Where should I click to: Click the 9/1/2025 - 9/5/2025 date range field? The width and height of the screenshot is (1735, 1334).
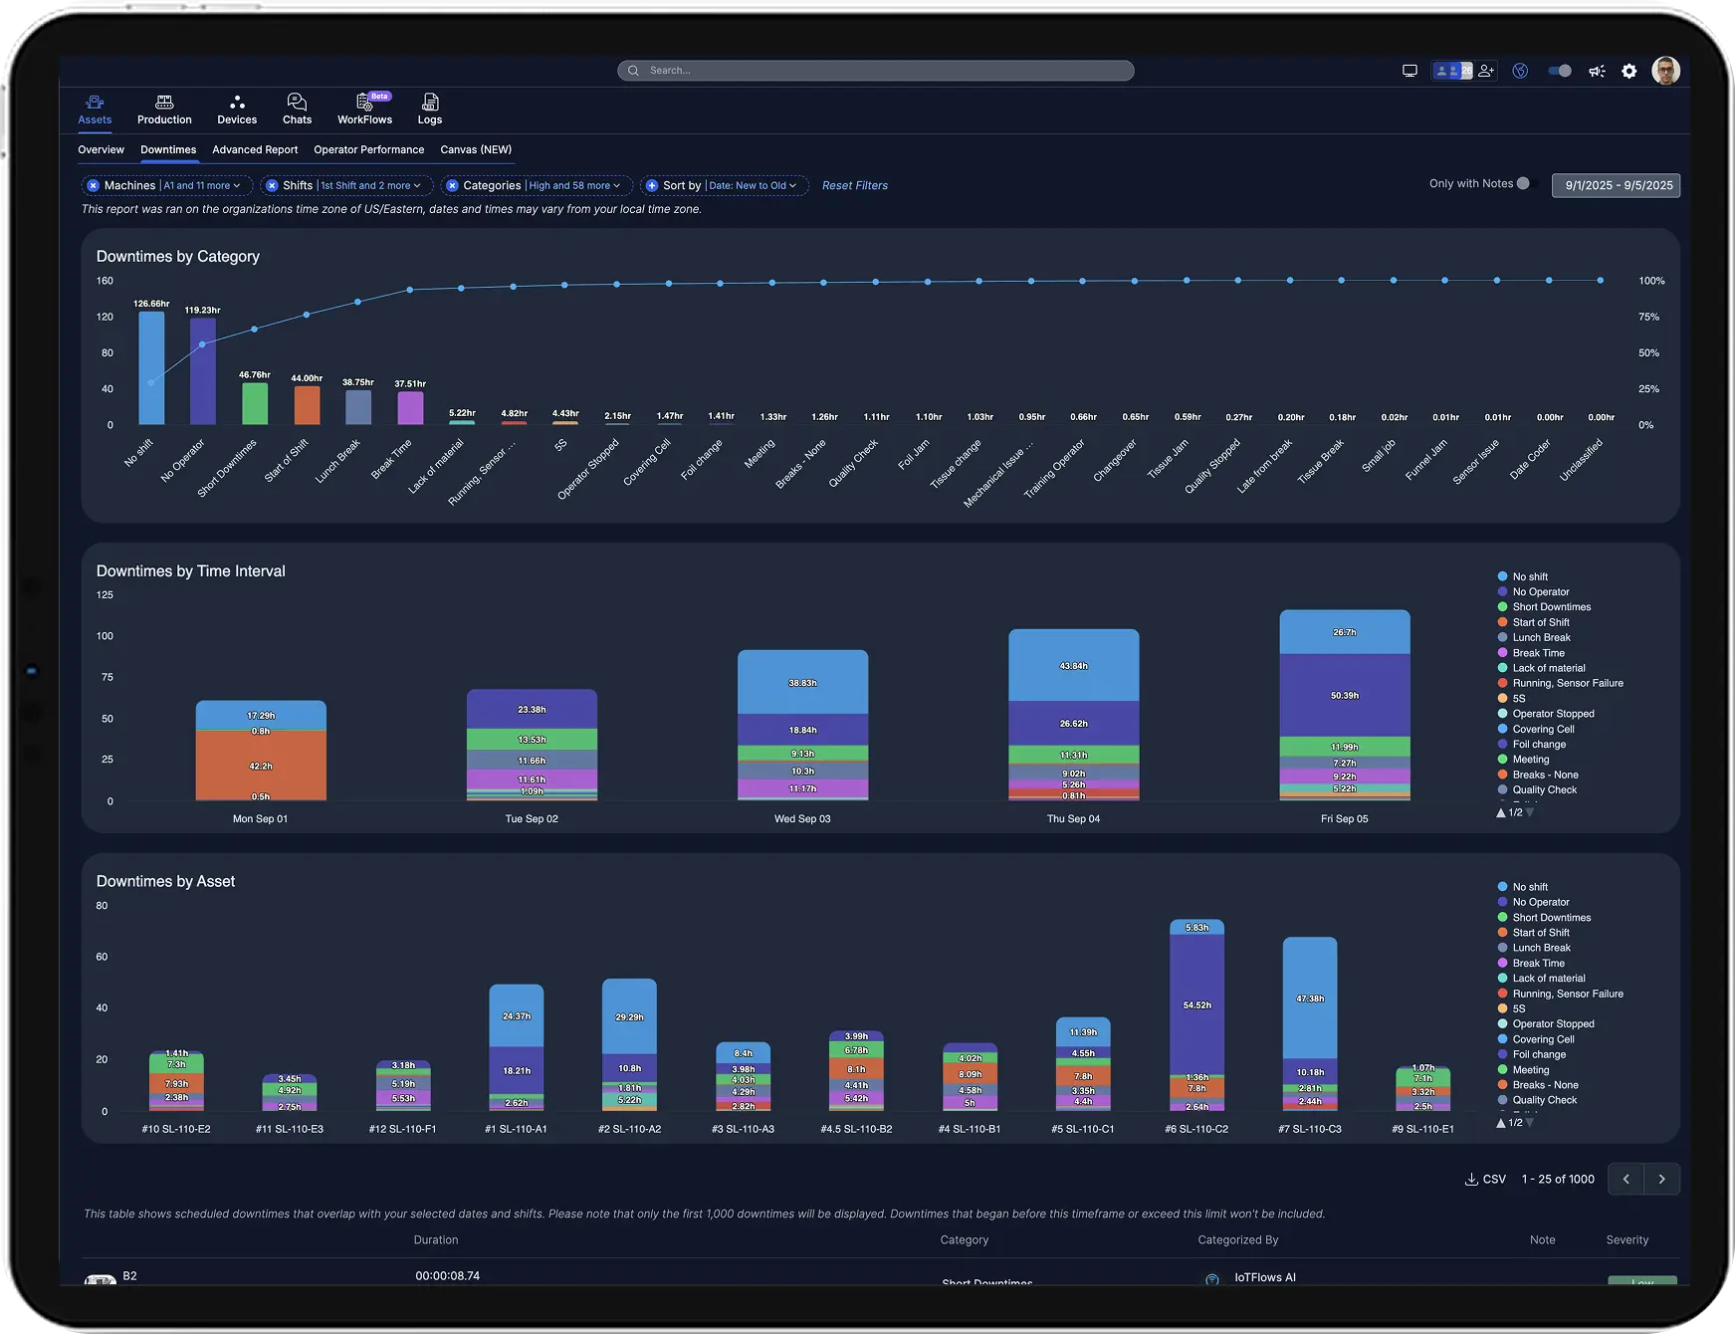pos(1615,185)
